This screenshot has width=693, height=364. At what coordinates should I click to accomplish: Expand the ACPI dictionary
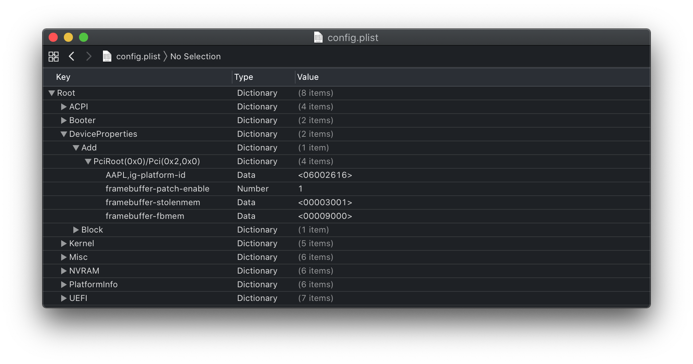pyautogui.click(x=63, y=107)
